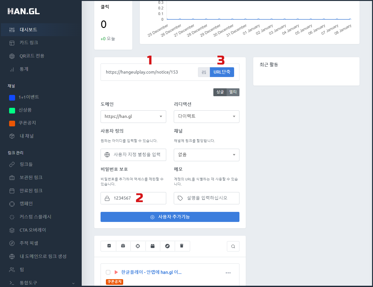Click the 캠페인 target icon
The height and width of the screenshot is (287, 373).
tap(12, 204)
